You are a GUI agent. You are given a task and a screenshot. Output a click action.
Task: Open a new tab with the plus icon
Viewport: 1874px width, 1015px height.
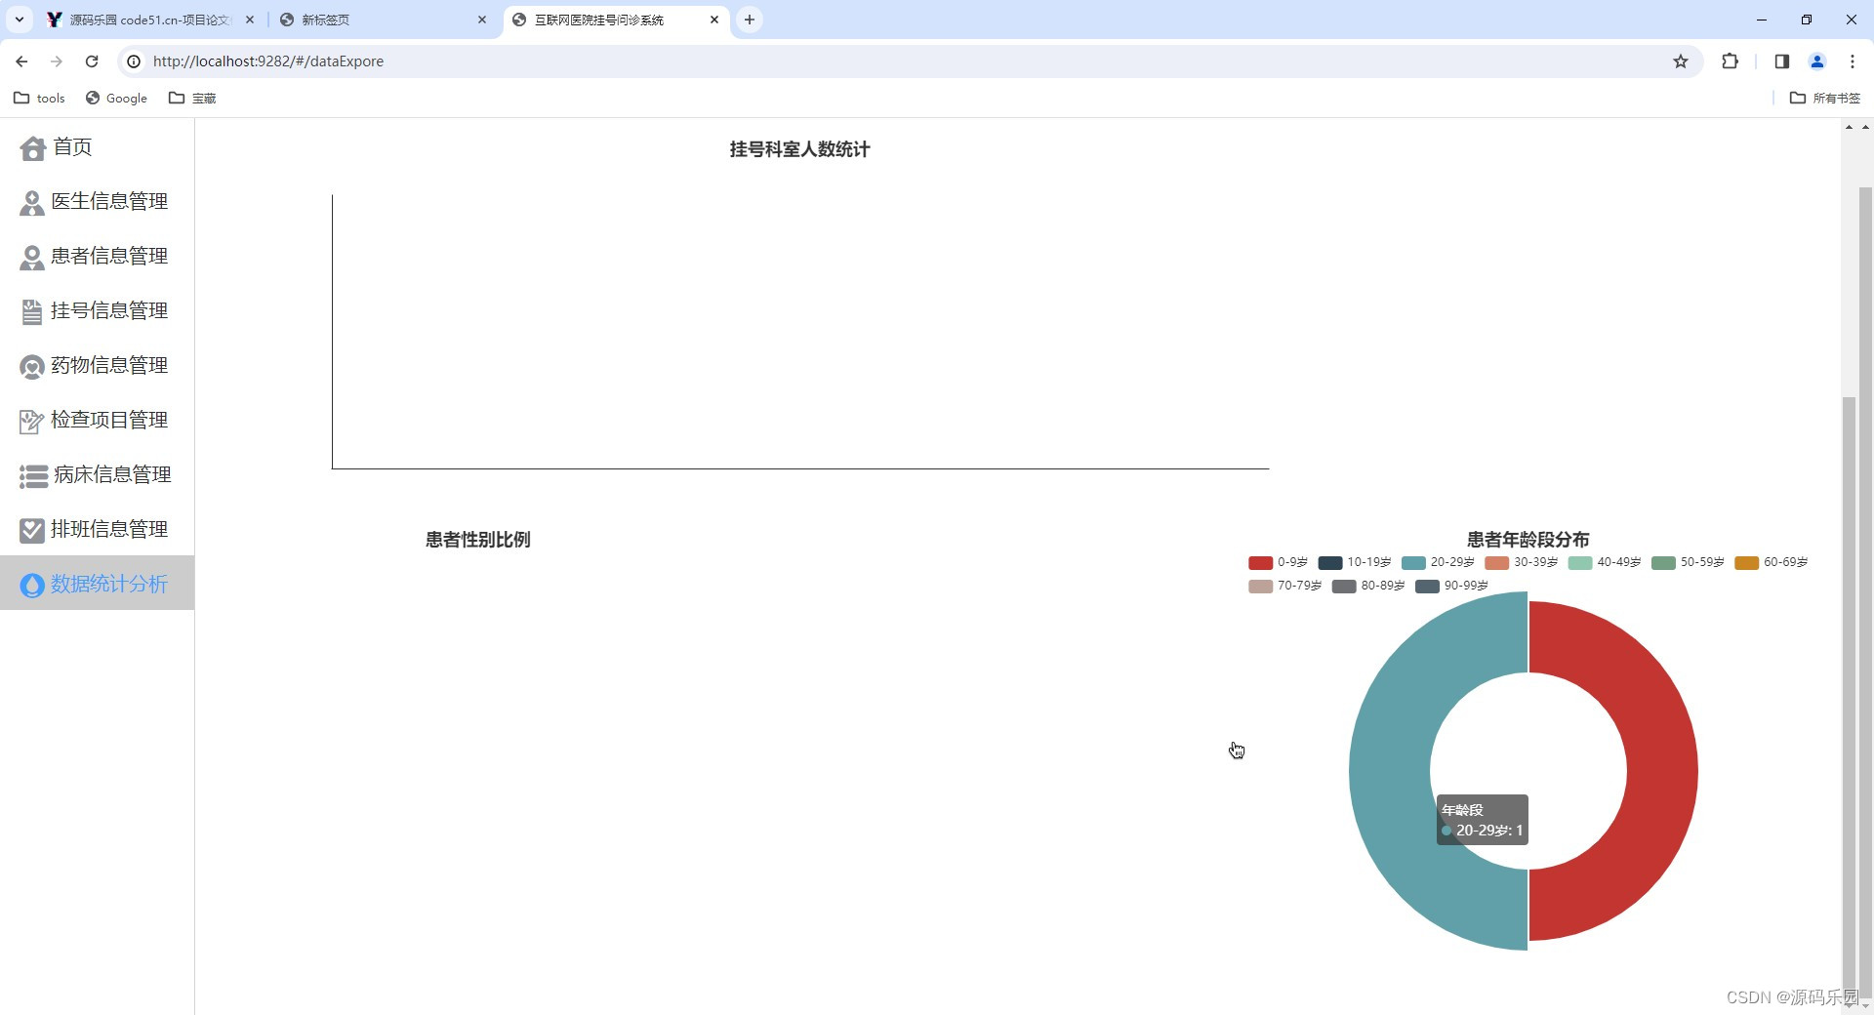click(750, 20)
